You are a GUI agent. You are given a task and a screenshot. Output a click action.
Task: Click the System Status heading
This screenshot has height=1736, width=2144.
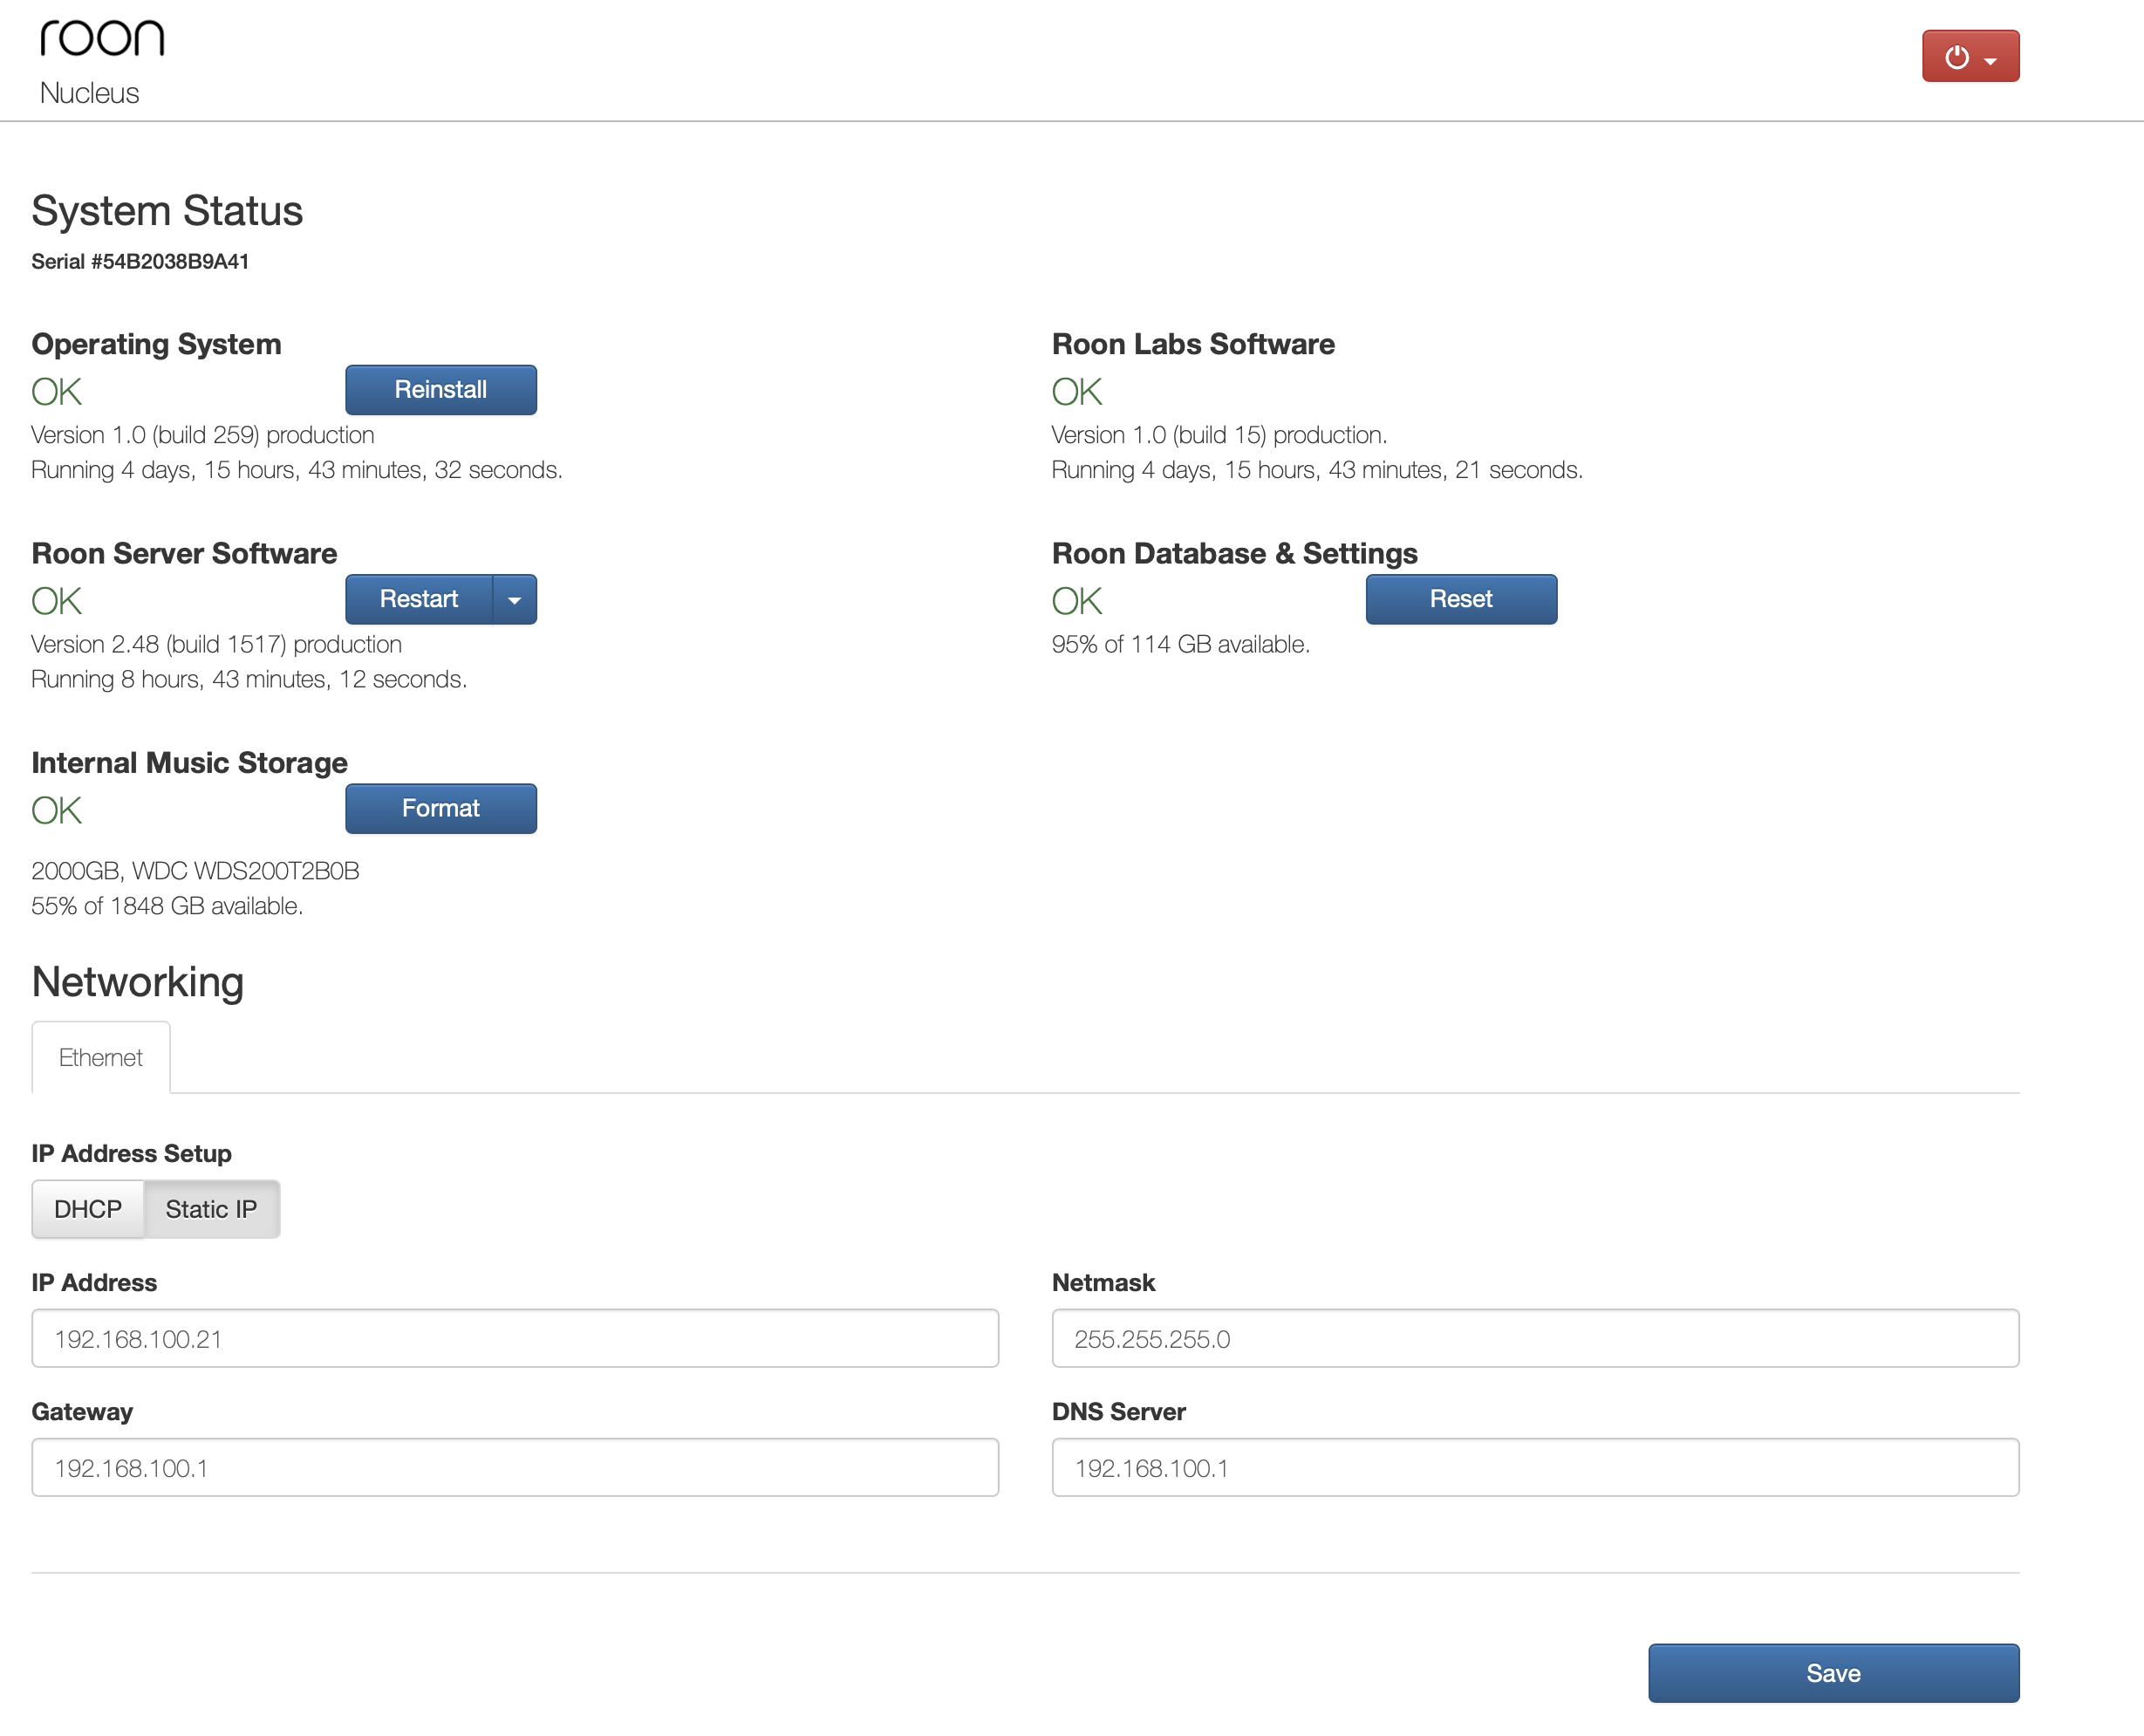[x=167, y=211]
